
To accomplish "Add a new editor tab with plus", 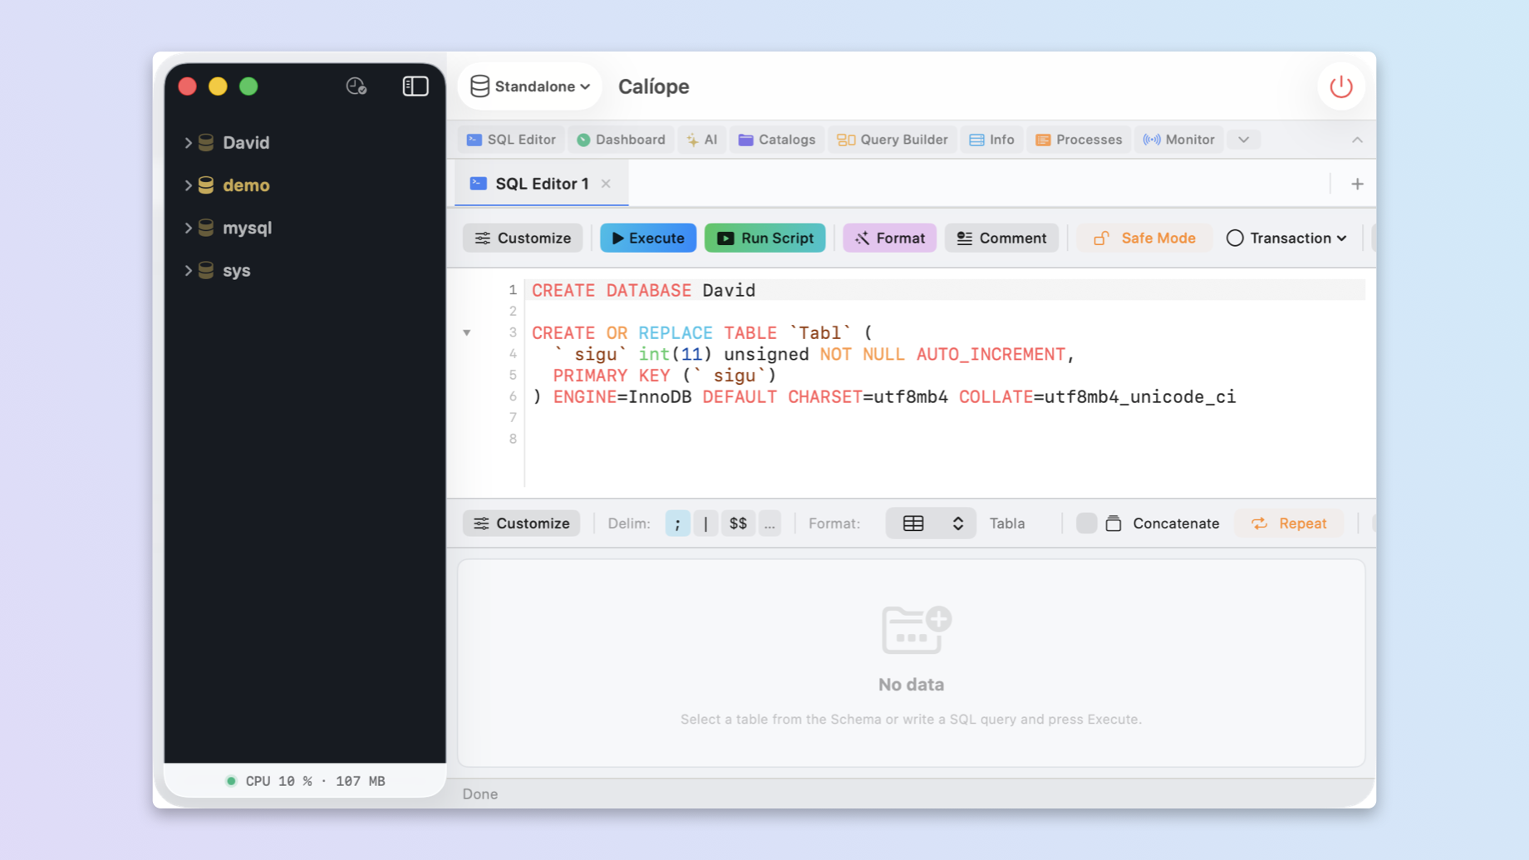I will click(x=1357, y=184).
